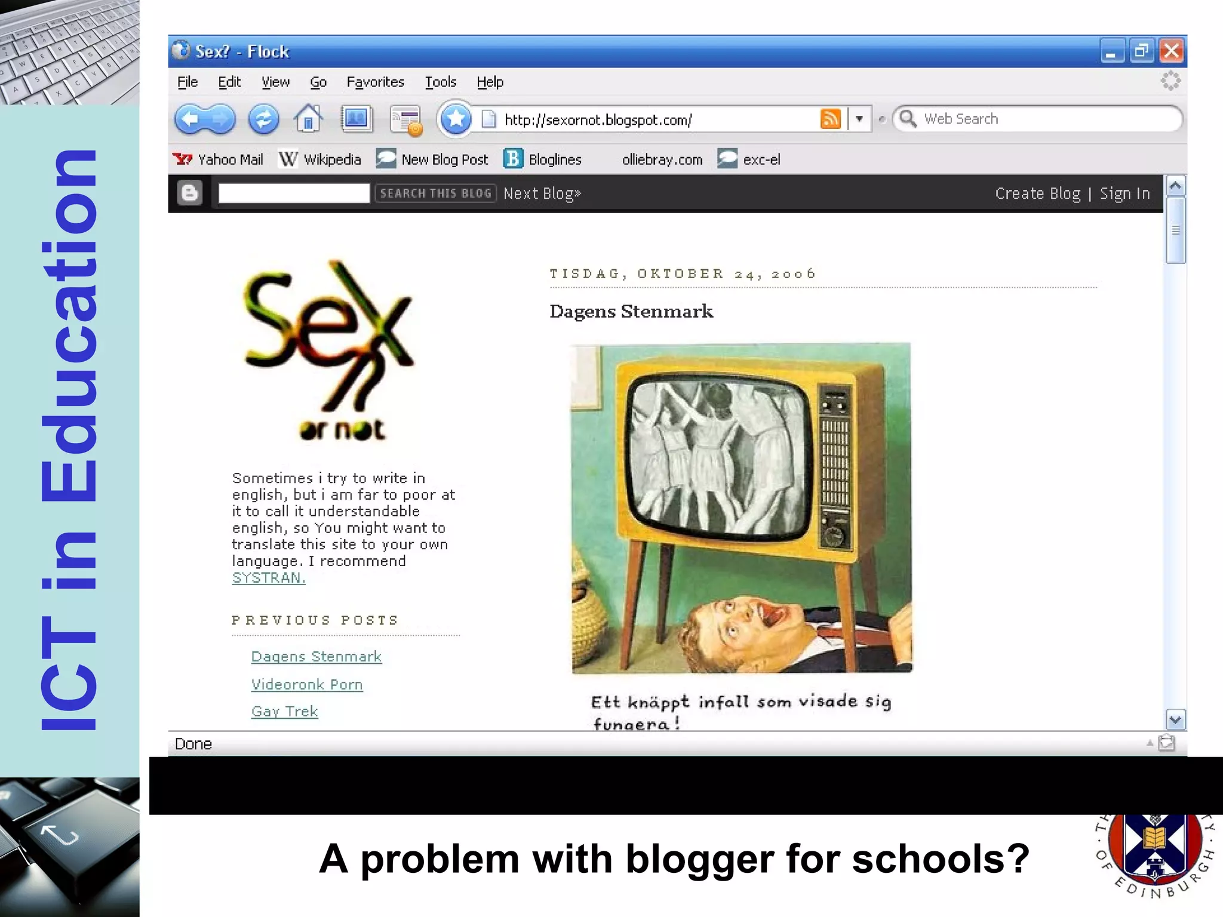Image resolution: width=1223 pixels, height=917 pixels.
Task: Click the Create Blog link
Action: 1038,193
